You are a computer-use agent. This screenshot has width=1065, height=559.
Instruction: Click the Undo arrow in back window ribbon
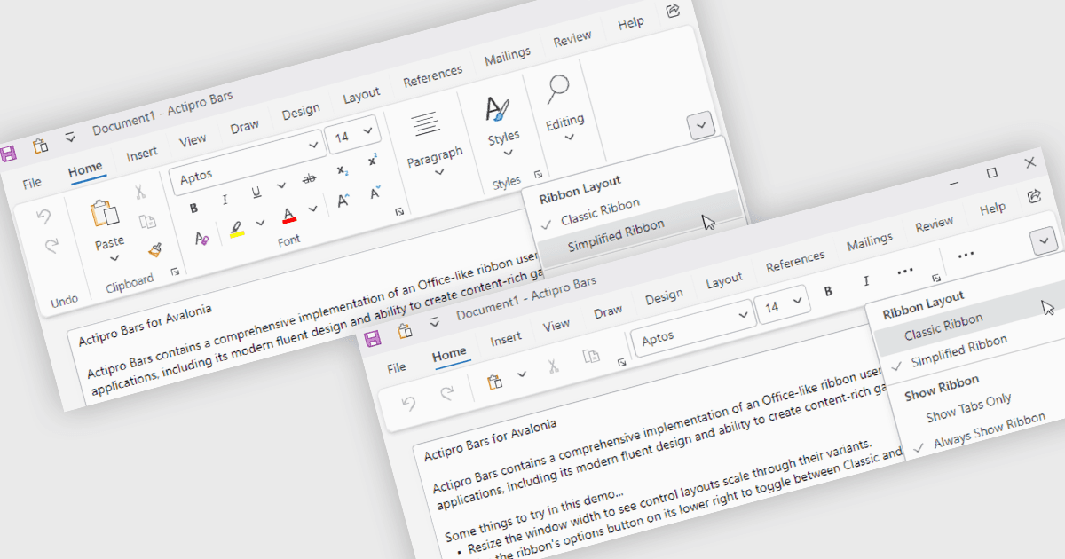(x=43, y=215)
